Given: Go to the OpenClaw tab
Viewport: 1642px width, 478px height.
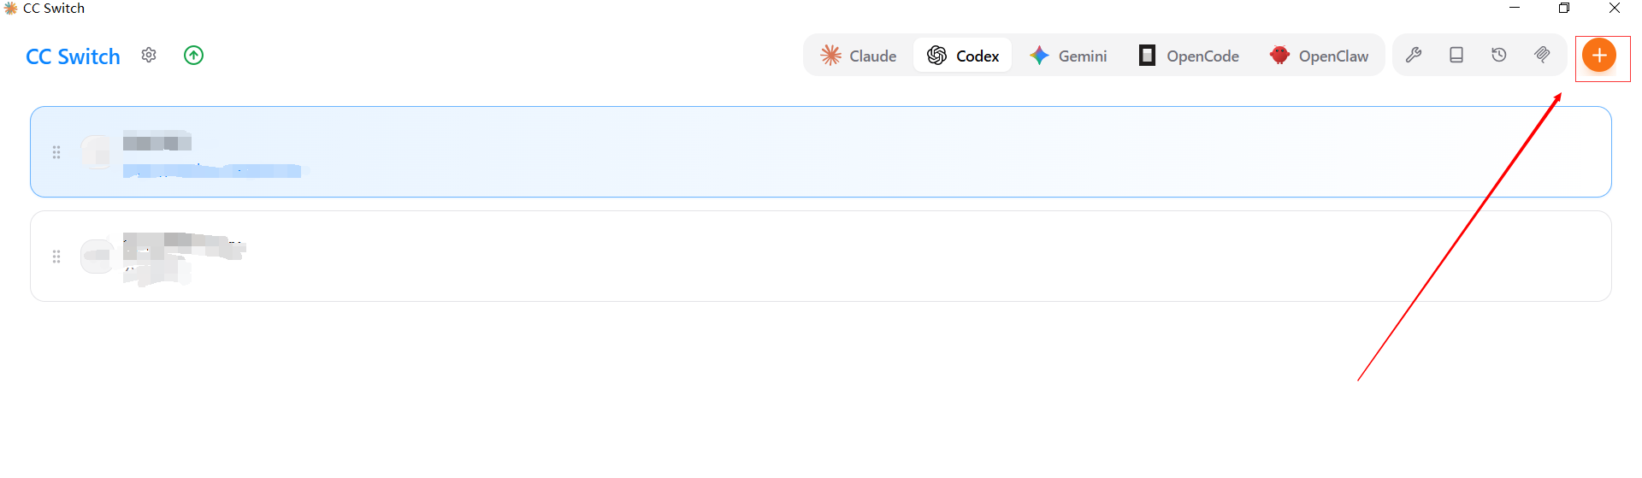Looking at the screenshot, I should 1319,56.
